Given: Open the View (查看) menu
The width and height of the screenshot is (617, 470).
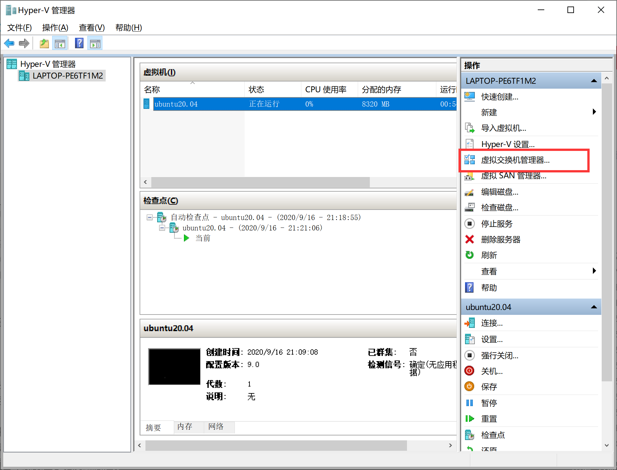Looking at the screenshot, I should point(92,28).
